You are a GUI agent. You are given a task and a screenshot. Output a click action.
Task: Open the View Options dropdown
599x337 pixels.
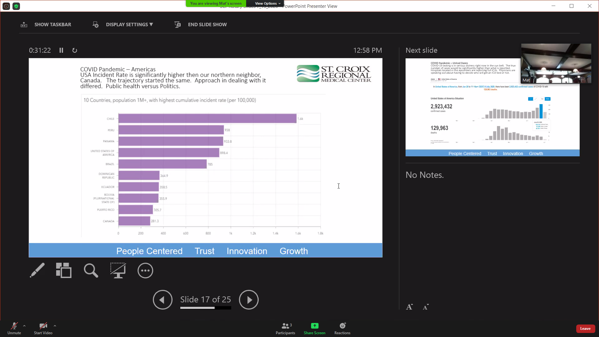267,3
